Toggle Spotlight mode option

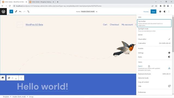pyautogui.click(x=154, y=30)
